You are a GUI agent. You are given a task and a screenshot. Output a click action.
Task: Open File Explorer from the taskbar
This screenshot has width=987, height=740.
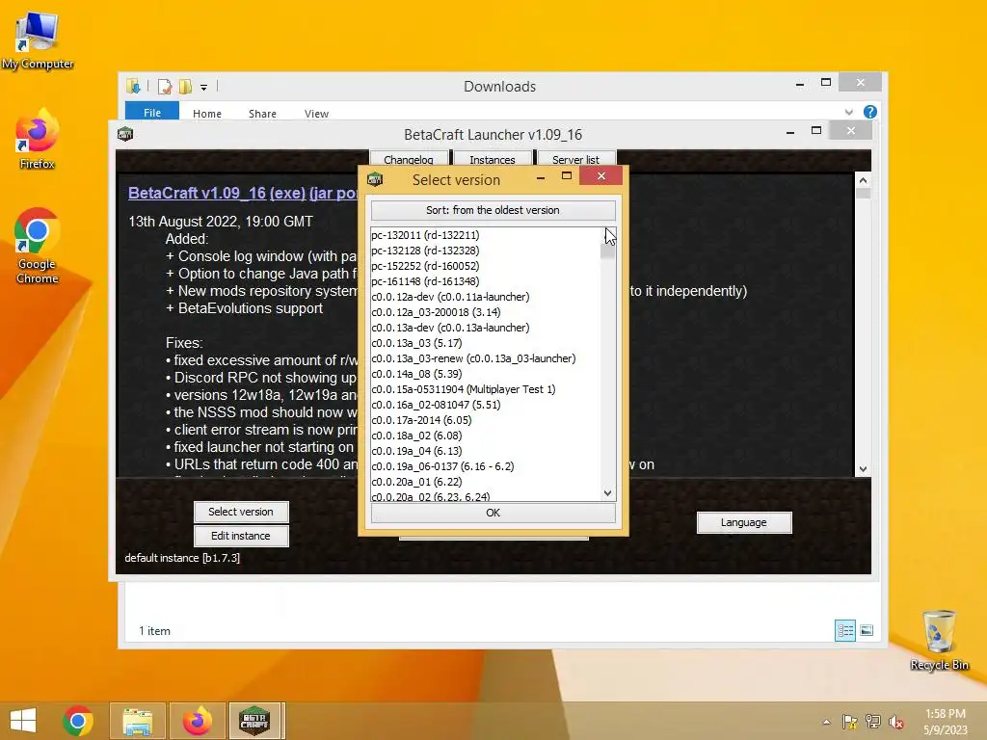137,721
